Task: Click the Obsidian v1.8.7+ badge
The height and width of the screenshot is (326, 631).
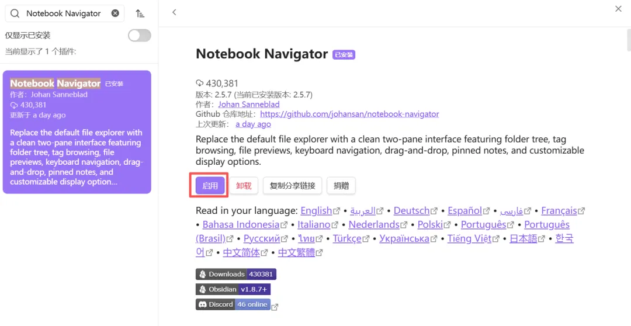Action: click(233, 289)
